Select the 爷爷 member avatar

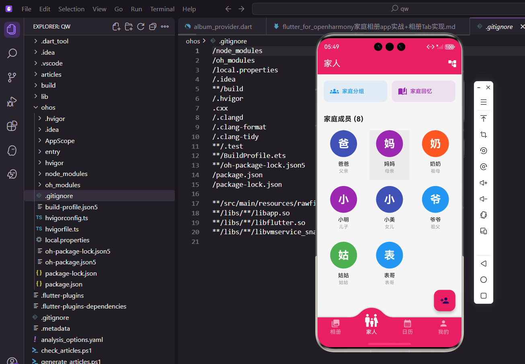(x=435, y=199)
